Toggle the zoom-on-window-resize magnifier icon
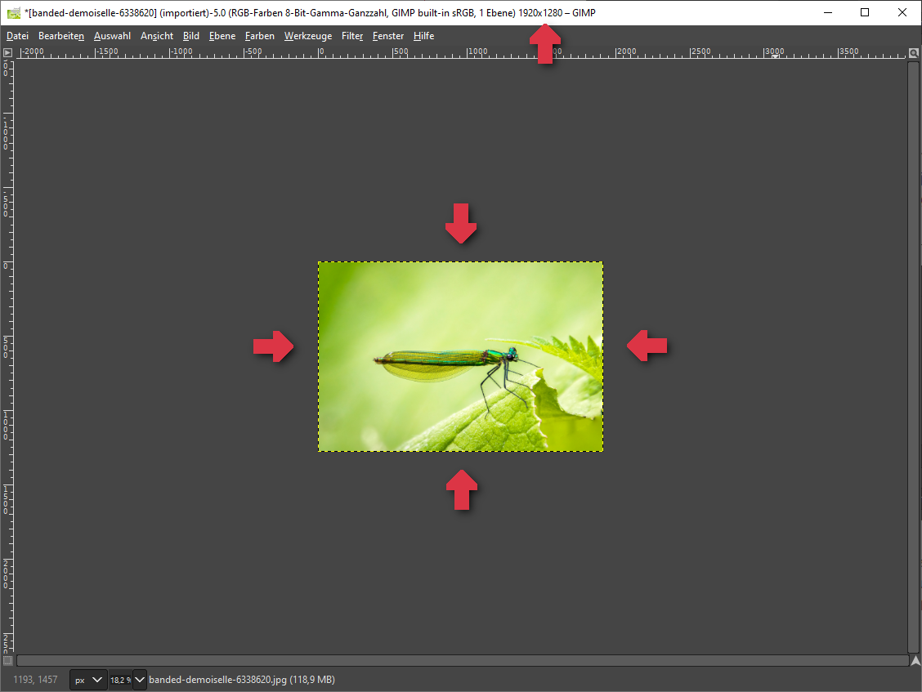Viewport: 922px width, 692px height. click(x=915, y=52)
